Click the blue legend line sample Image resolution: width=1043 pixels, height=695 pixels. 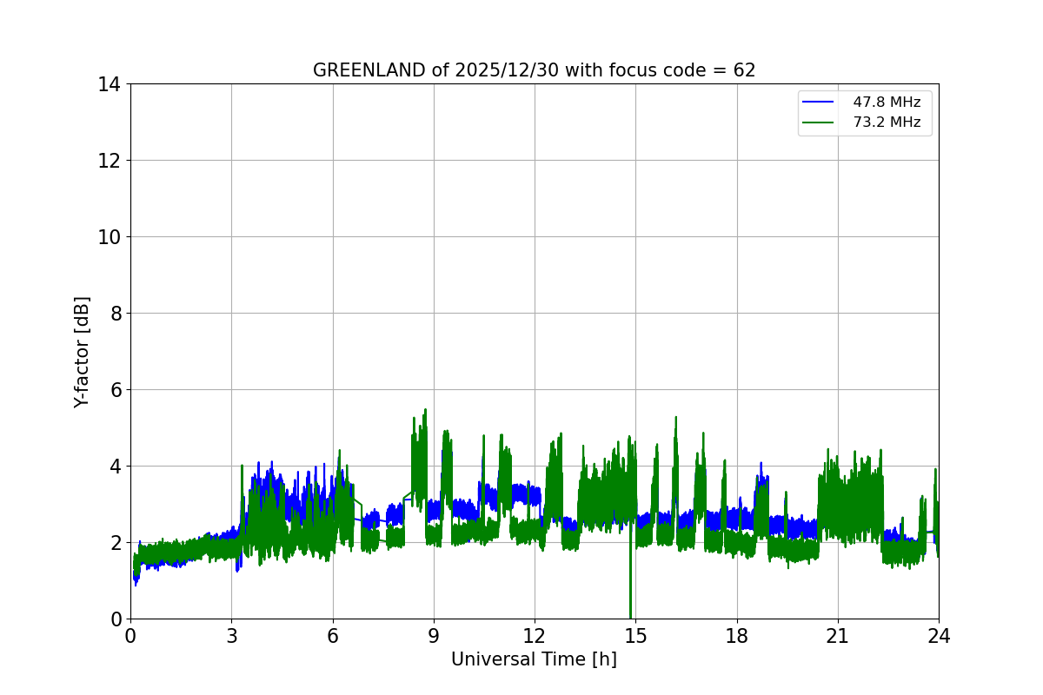(820, 103)
